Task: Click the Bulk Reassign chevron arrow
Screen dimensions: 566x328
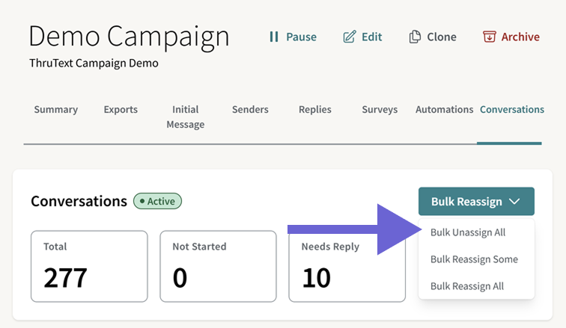Action: pyautogui.click(x=514, y=202)
